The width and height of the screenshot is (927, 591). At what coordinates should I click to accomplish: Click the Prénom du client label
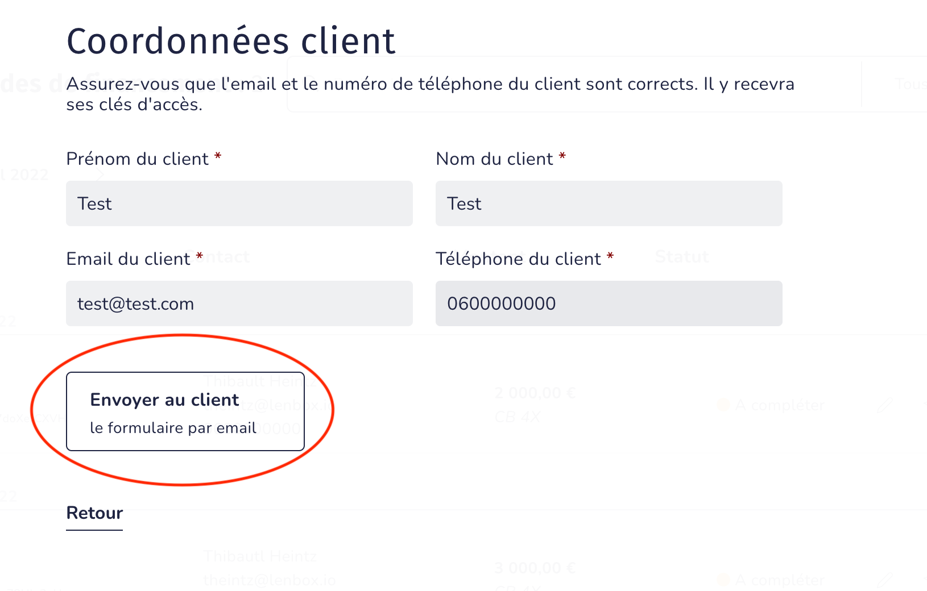click(138, 159)
